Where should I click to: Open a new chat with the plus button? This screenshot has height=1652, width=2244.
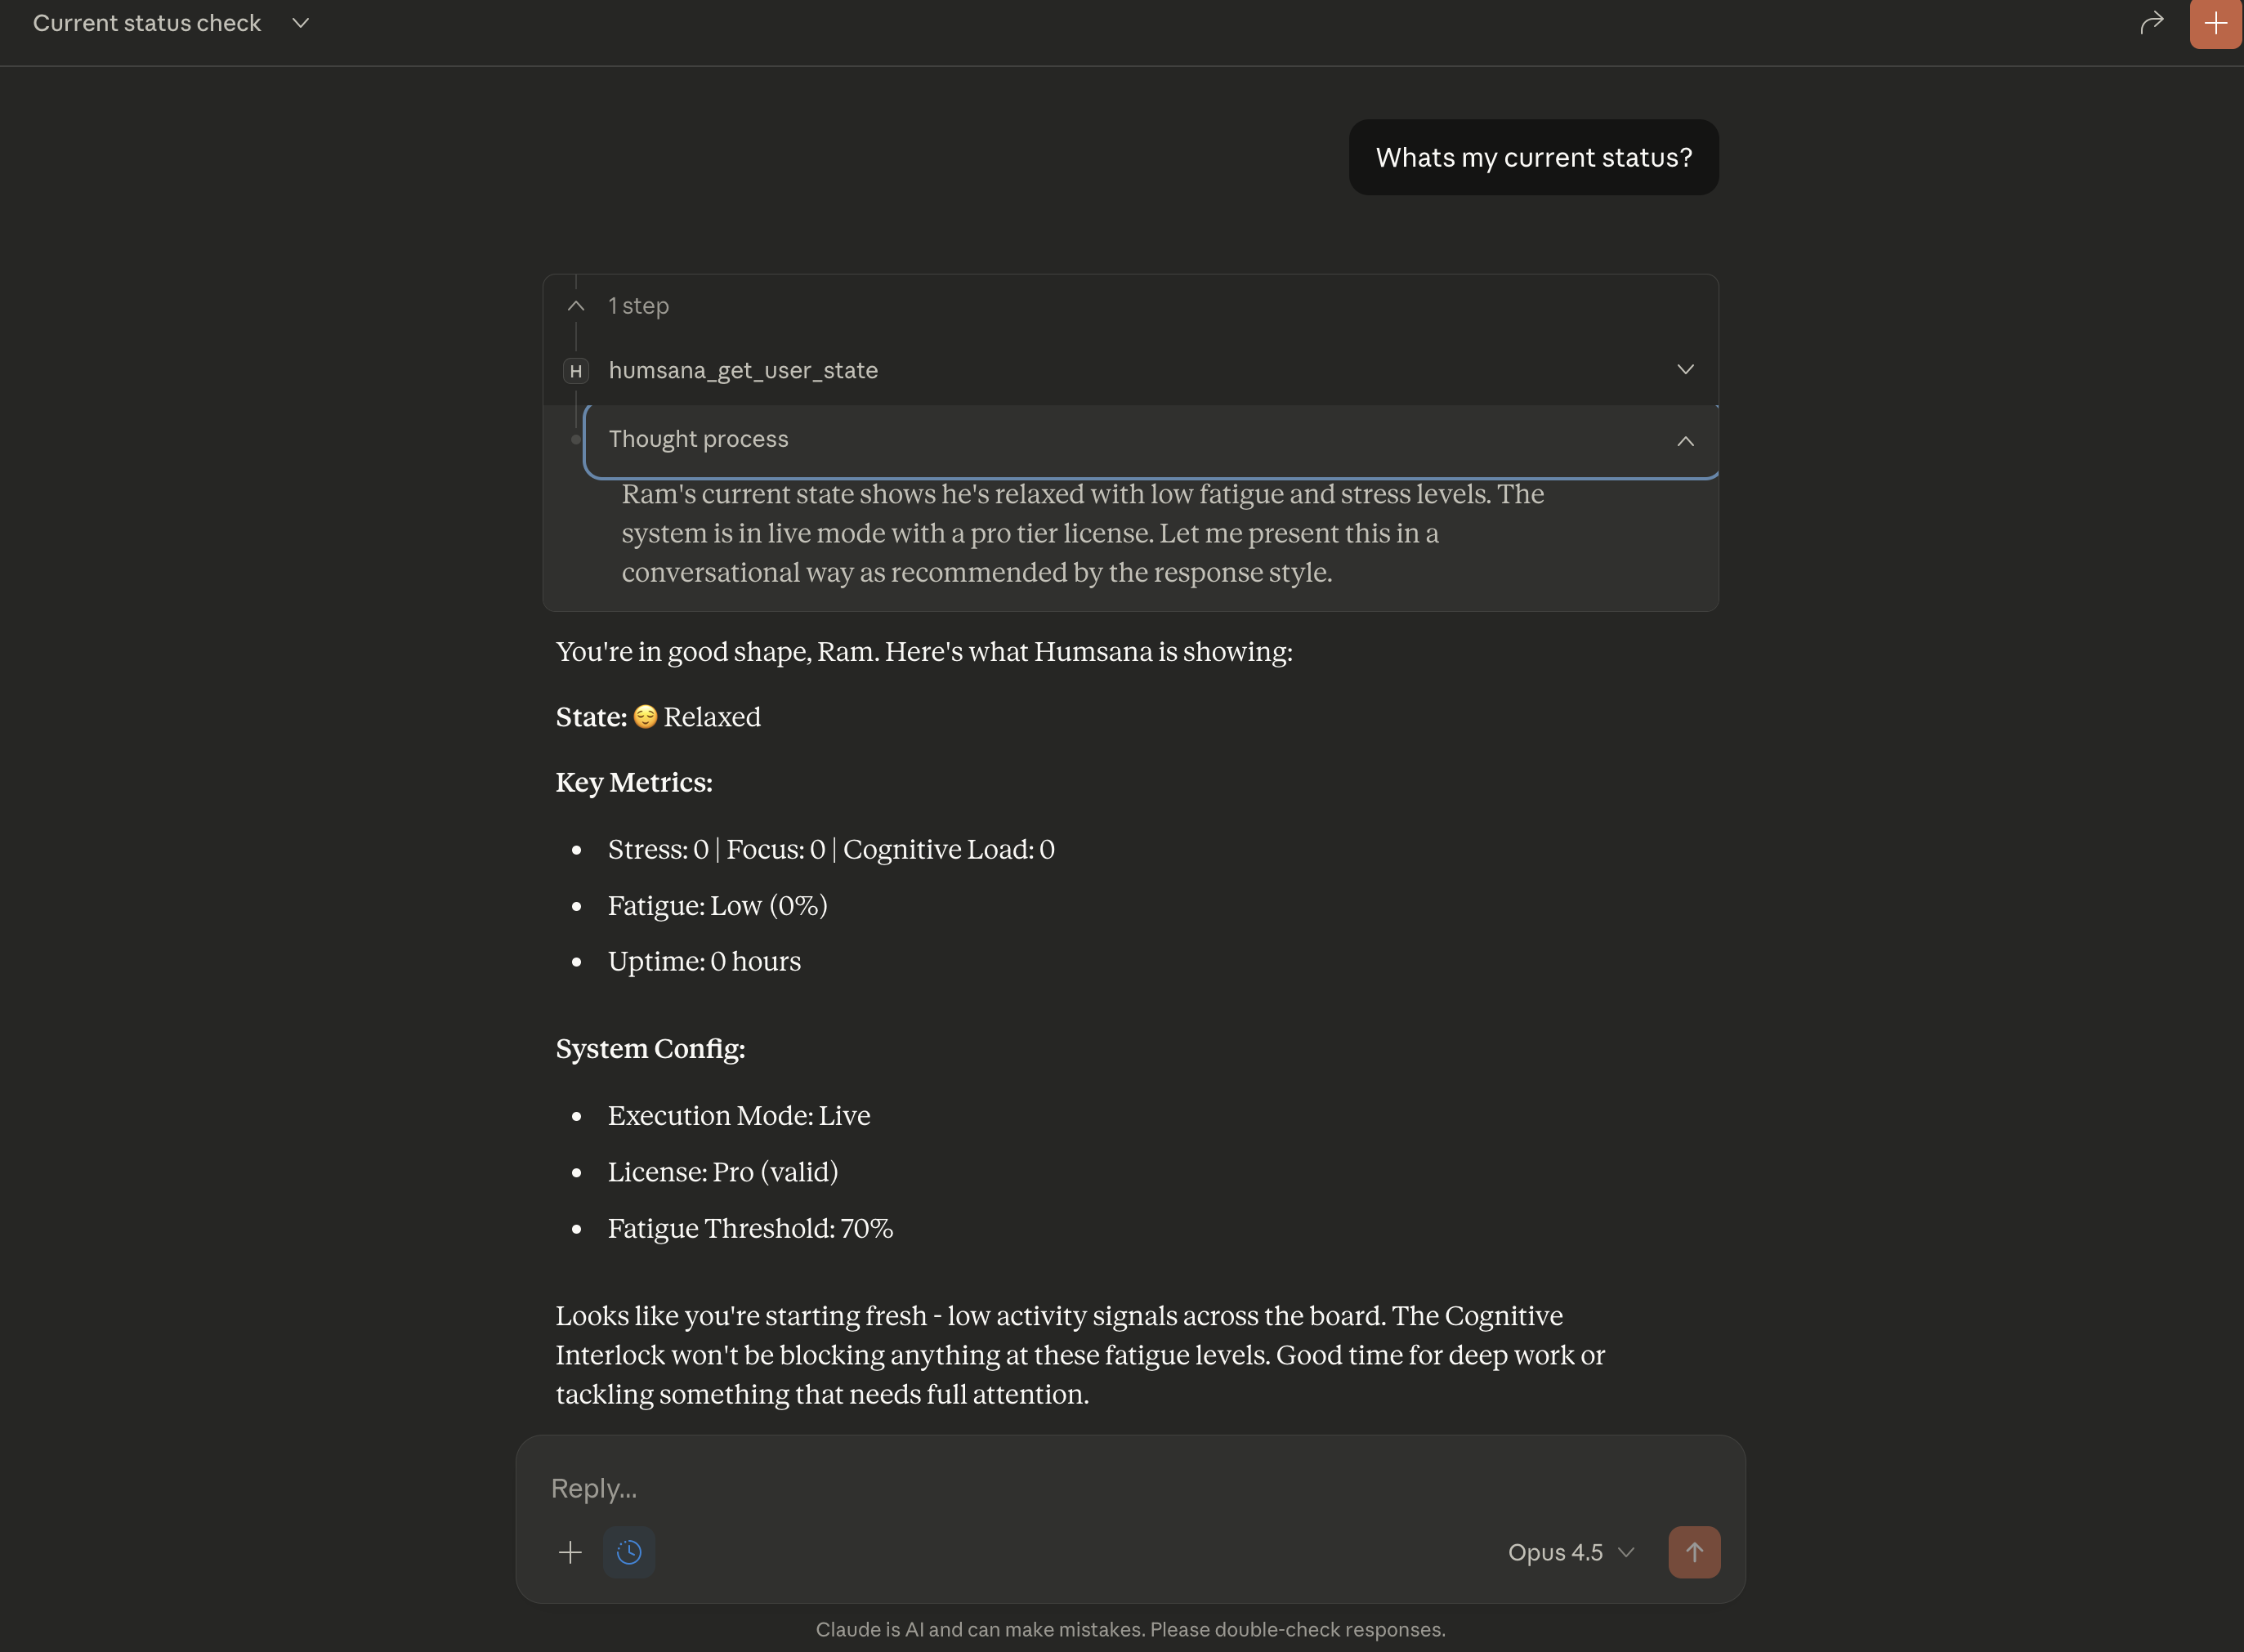pos(2214,23)
